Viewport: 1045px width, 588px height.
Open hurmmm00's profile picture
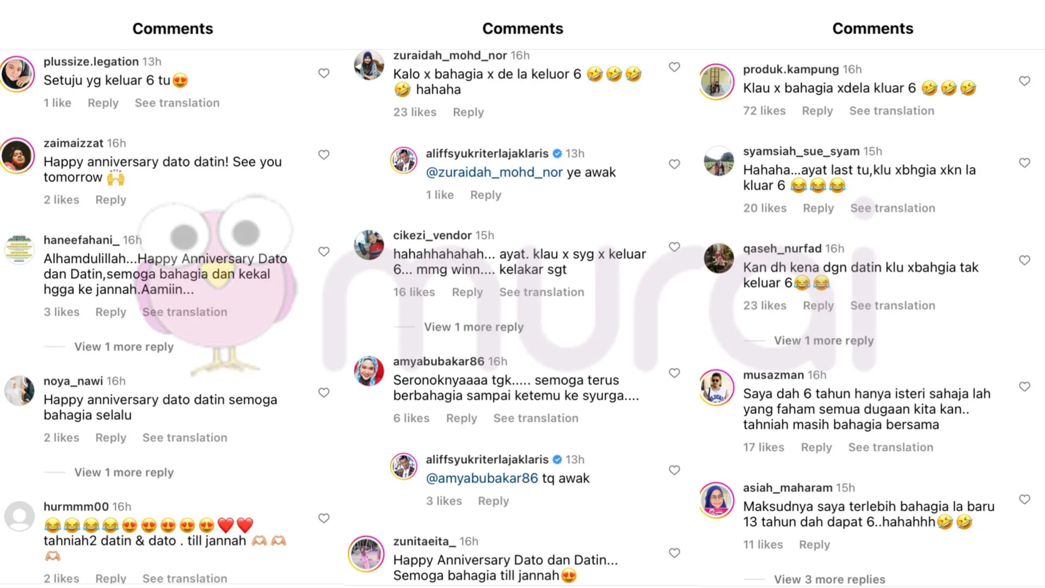[x=20, y=516]
